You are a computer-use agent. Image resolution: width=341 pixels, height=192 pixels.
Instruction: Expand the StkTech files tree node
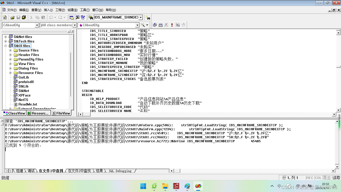pyautogui.click(x=6, y=41)
